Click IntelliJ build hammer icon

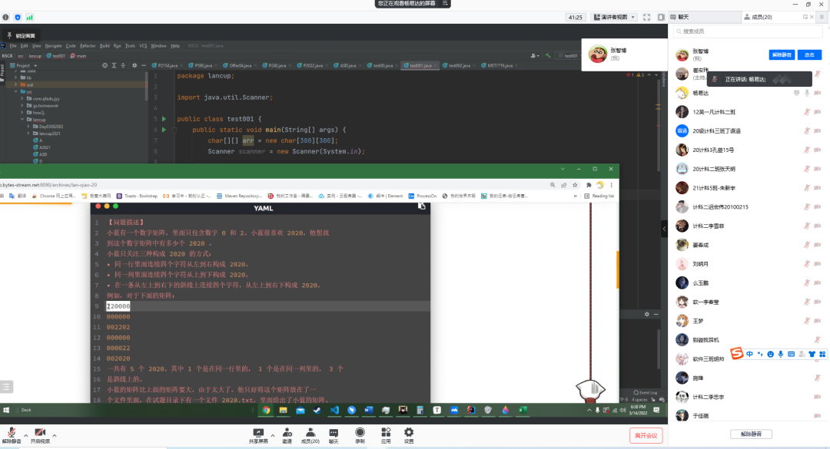click(549, 55)
